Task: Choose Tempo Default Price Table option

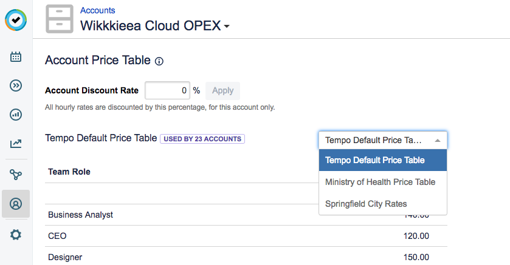Action: pos(382,161)
